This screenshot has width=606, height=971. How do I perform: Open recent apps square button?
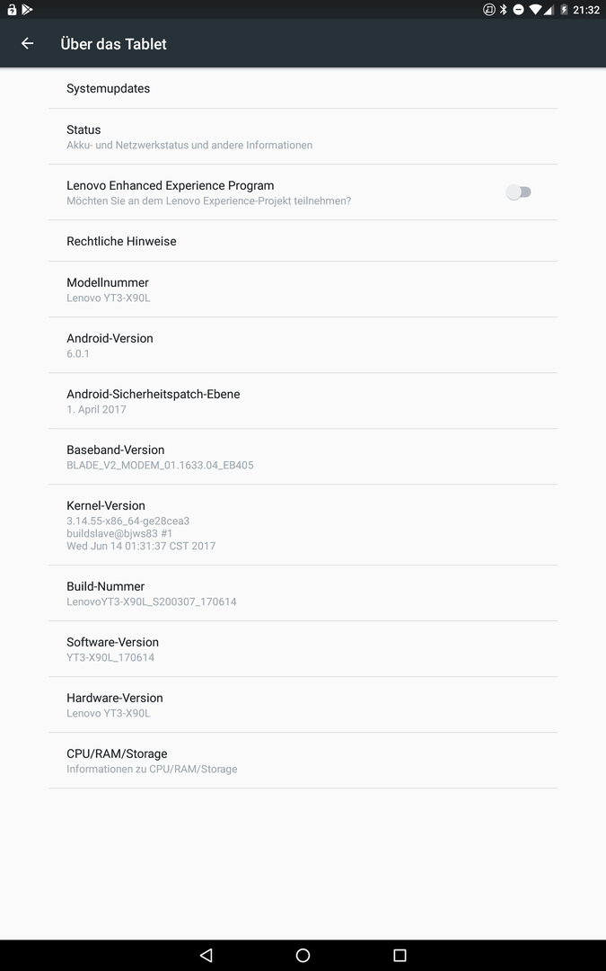click(x=400, y=955)
